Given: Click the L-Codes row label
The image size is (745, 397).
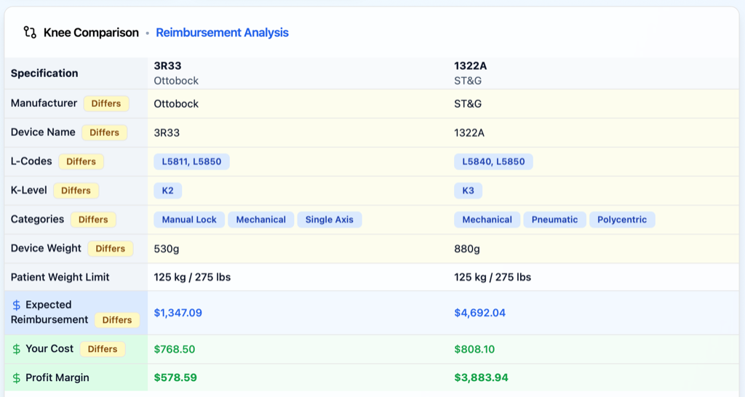Looking at the screenshot, I should coord(31,161).
